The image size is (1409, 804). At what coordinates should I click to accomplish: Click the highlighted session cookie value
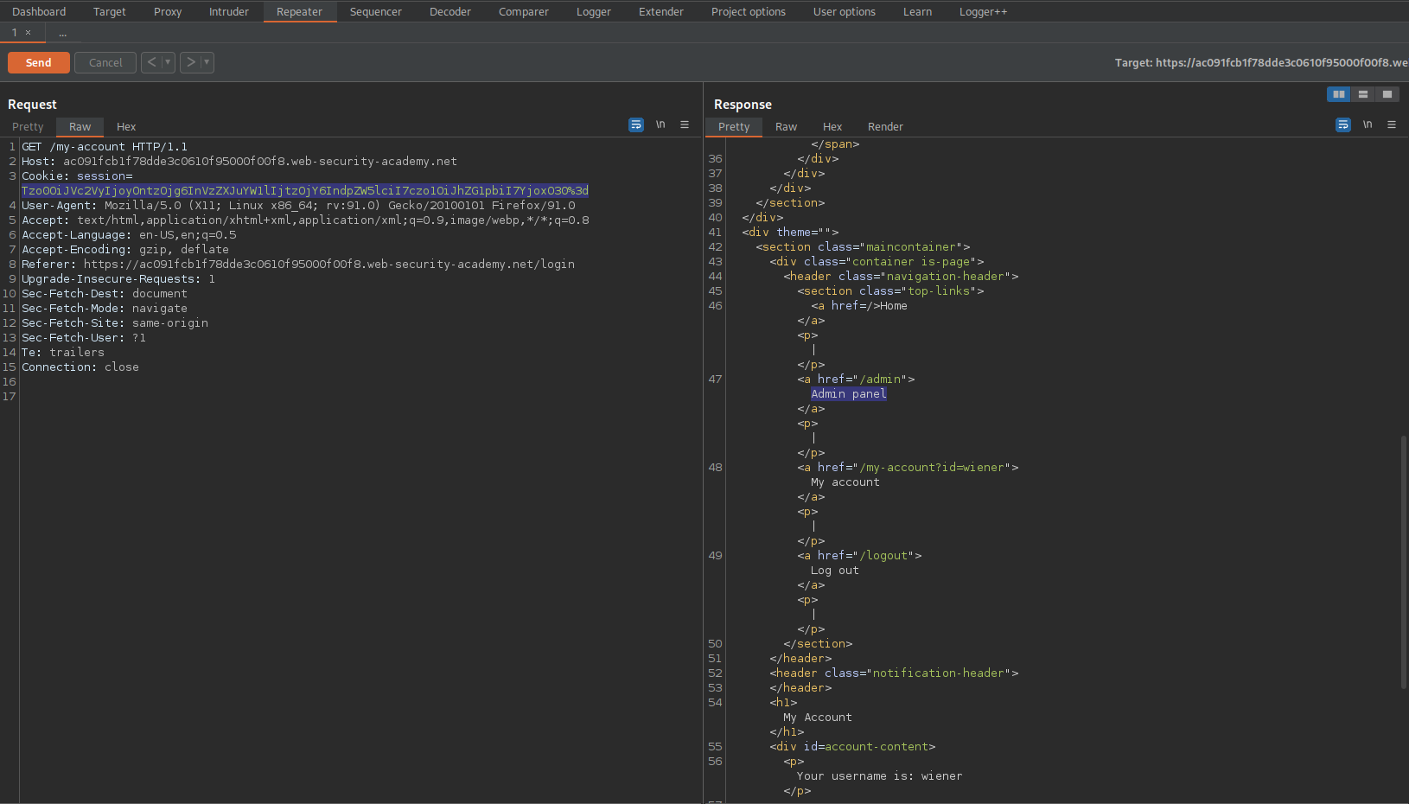click(305, 190)
